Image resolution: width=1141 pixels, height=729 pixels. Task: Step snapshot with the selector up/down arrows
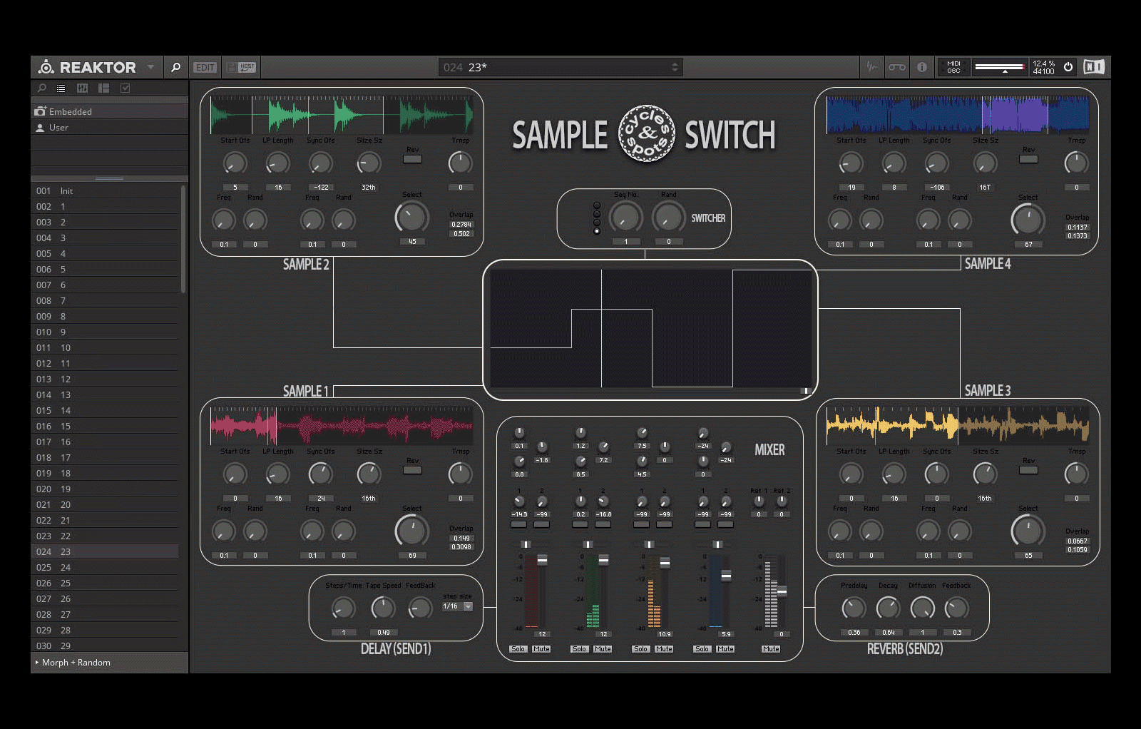[675, 67]
